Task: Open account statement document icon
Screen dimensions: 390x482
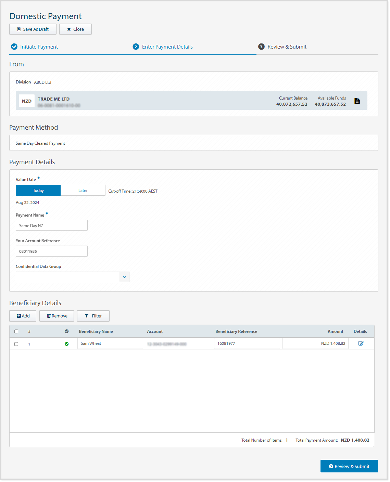Action: [x=357, y=101]
